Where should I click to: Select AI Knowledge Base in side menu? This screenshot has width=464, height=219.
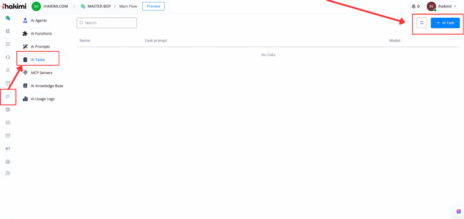tap(46, 86)
